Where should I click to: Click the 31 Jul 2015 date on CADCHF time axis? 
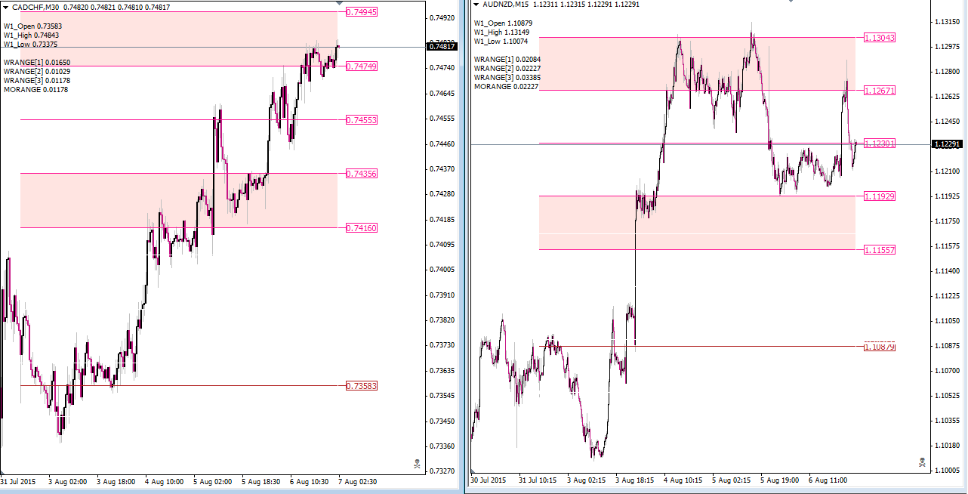pos(18,481)
